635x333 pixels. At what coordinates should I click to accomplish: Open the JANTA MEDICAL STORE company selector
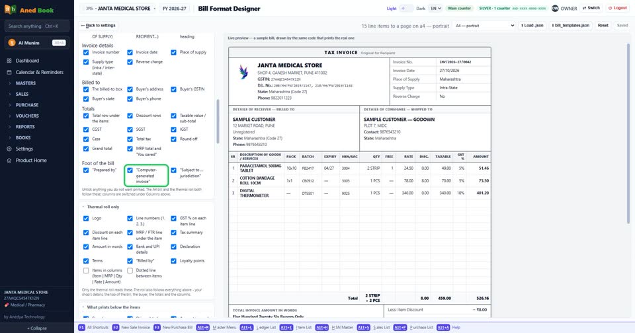tap(119, 8)
